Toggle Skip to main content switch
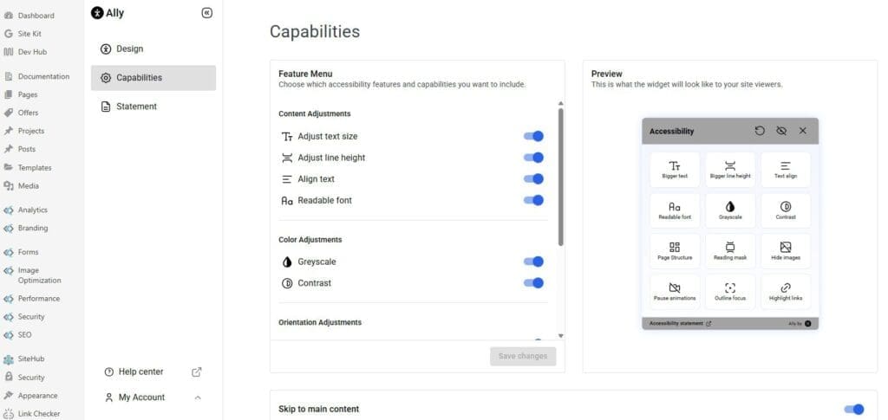 tap(854, 410)
